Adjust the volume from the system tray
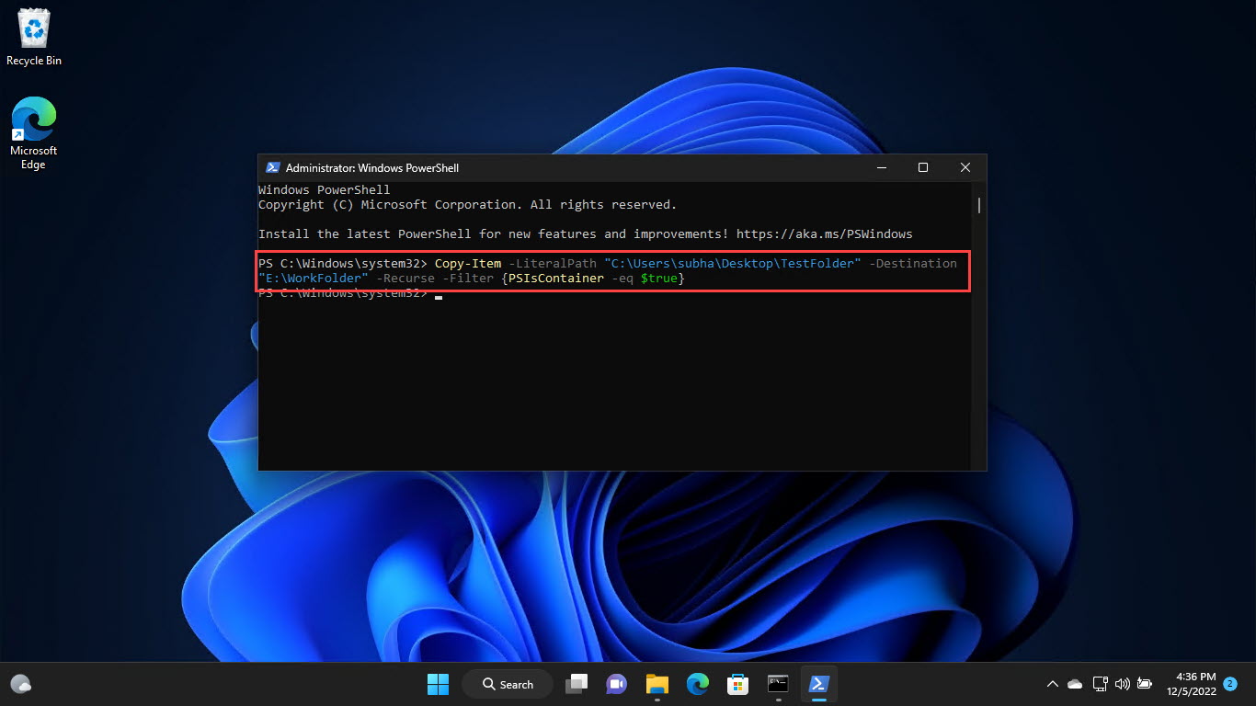The height and width of the screenshot is (706, 1256). [1123, 684]
